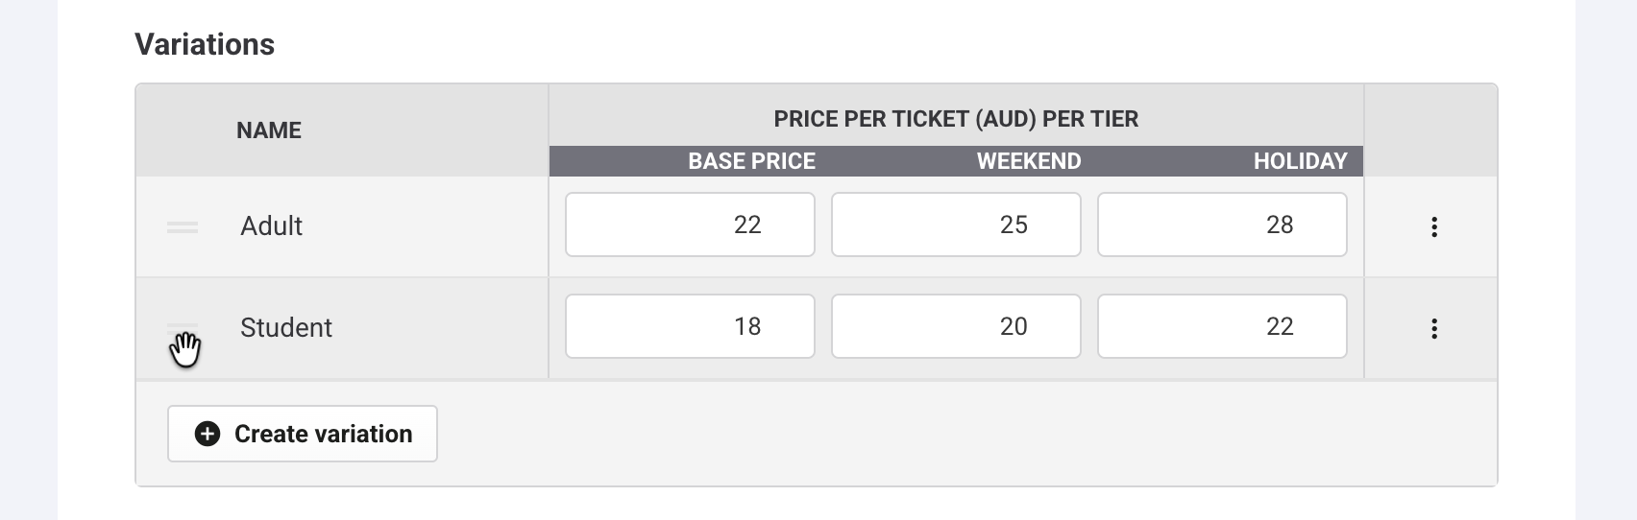Select the WEEKEND tier header

click(1029, 161)
